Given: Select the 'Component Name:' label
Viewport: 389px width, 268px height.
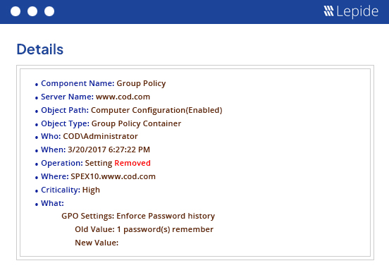Looking at the screenshot, I should coord(78,83).
